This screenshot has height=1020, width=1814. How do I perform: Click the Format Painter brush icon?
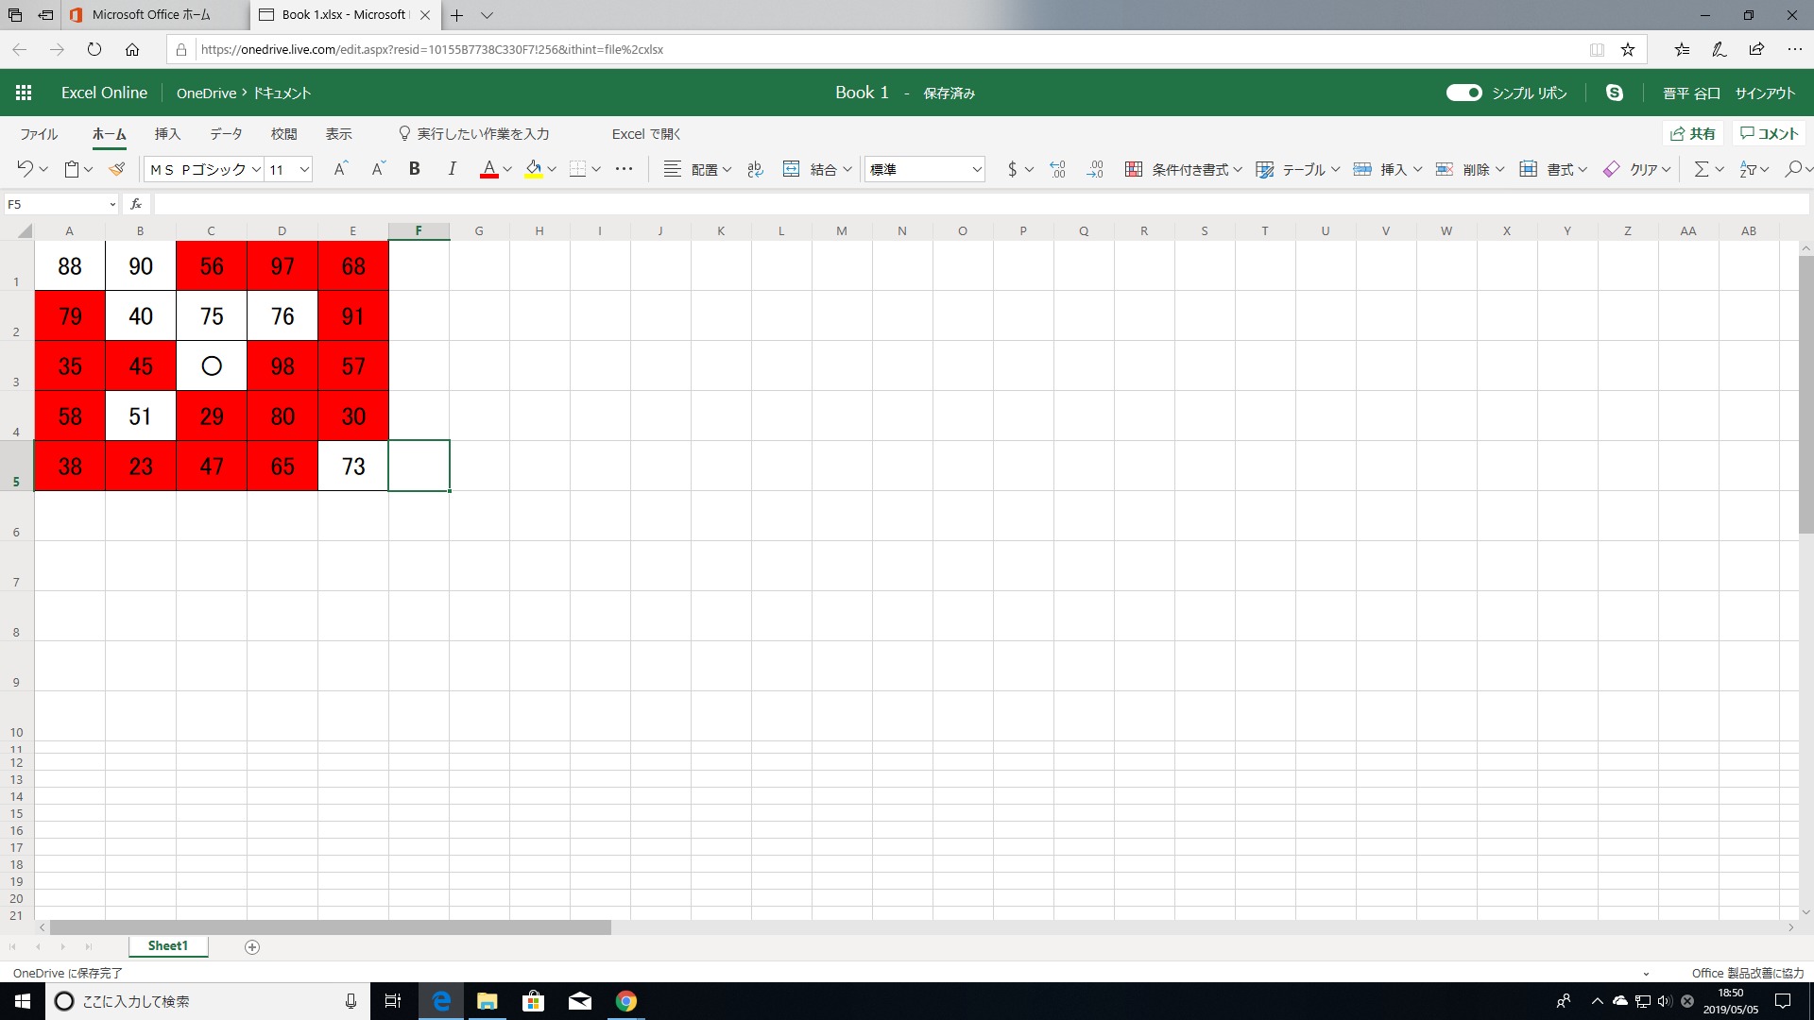(116, 169)
